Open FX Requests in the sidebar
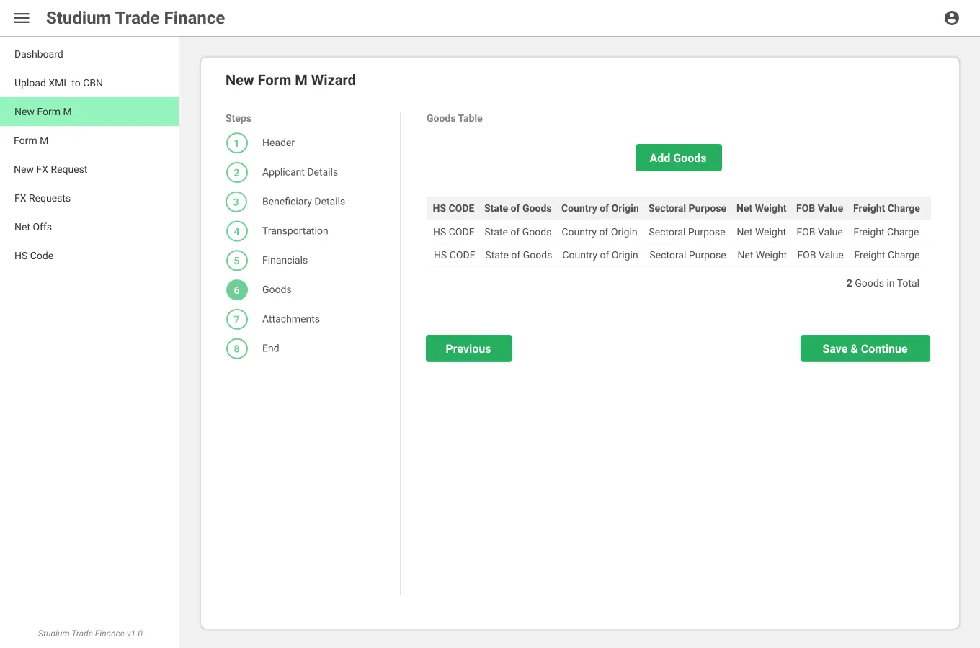Image resolution: width=980 pixels, height=648 pixels. [89, 198]
